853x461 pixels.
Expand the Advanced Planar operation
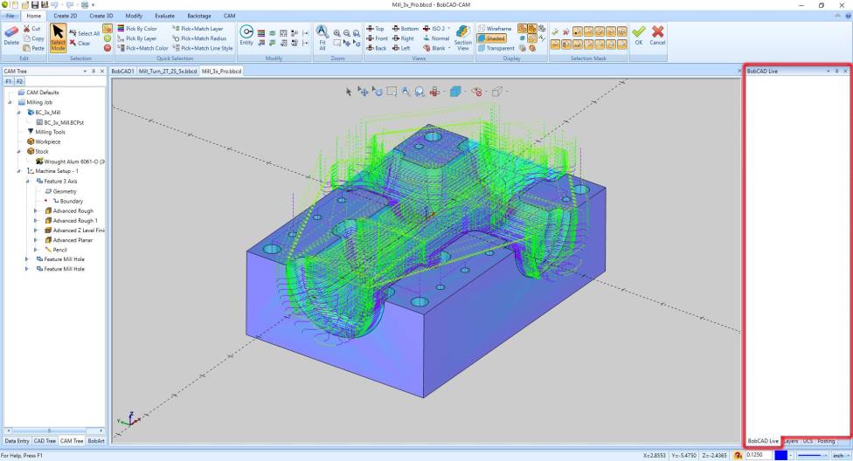(36, 240)
